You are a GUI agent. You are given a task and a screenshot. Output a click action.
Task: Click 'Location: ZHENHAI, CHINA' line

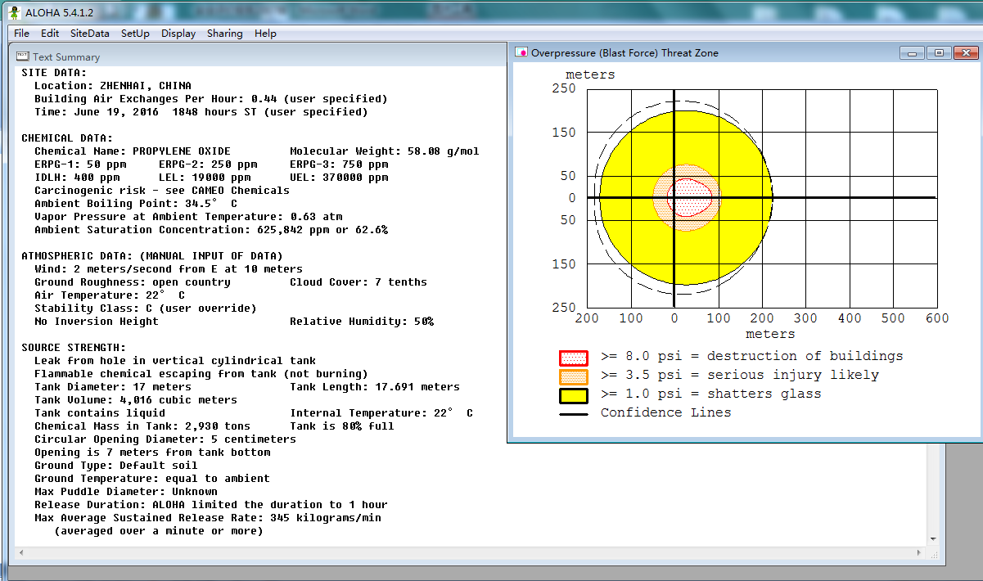click(x=113, y=85)
